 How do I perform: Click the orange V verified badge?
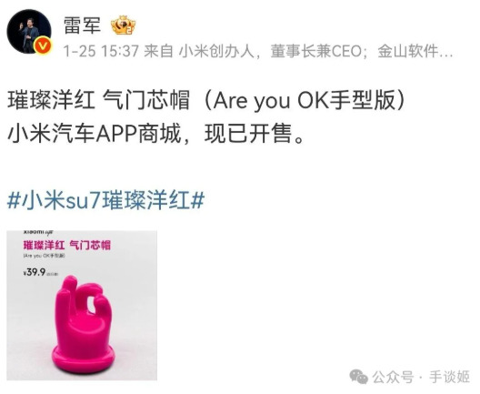(x=43, y=45)
